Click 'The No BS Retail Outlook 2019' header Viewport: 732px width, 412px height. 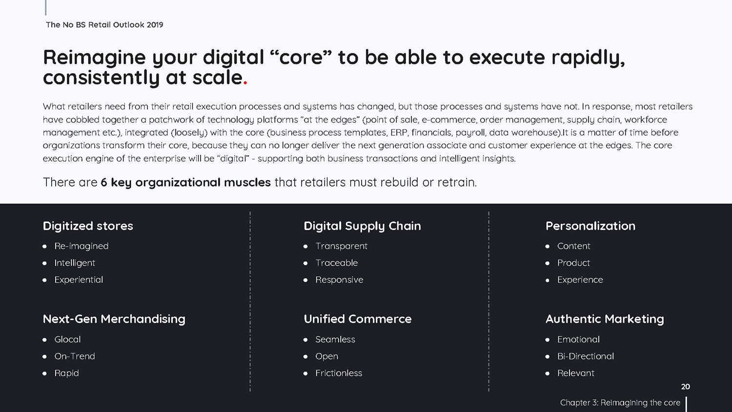click(104, 25)
